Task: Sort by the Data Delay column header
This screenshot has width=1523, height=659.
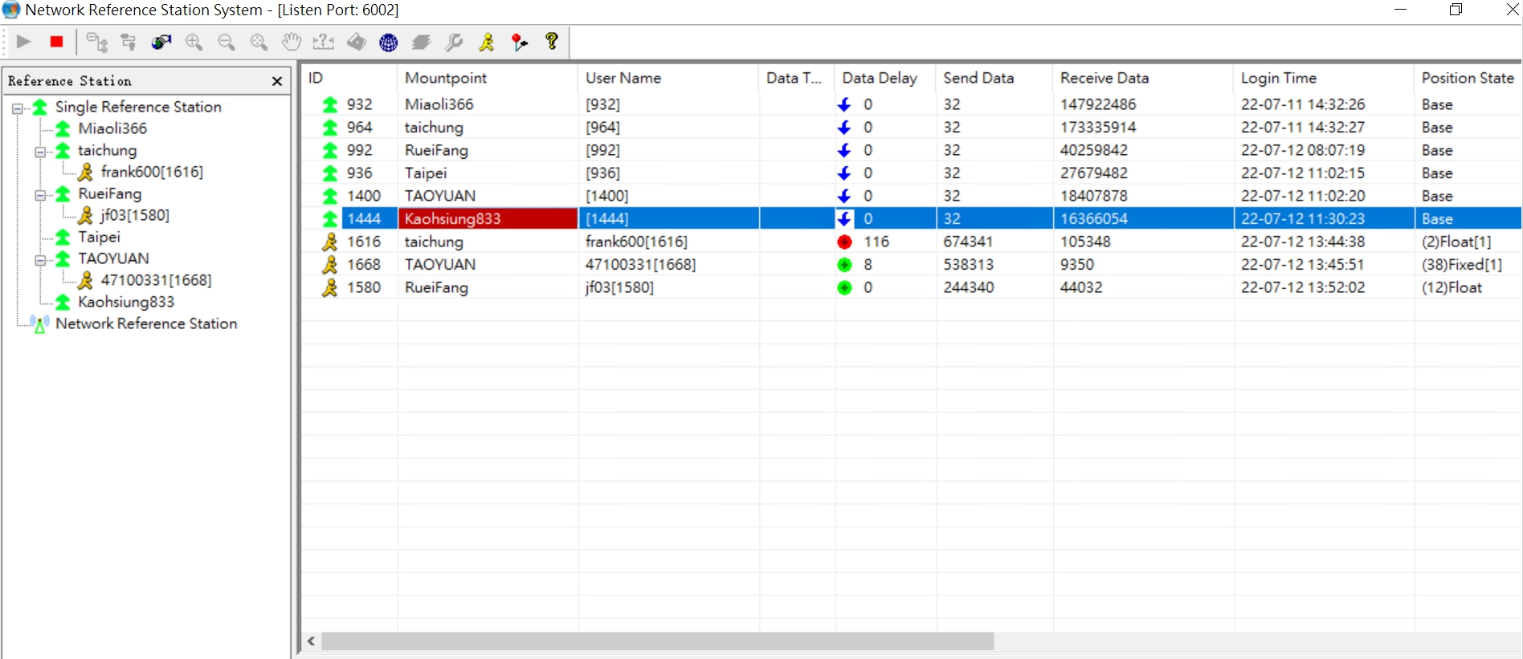Action: coord(885,78)
